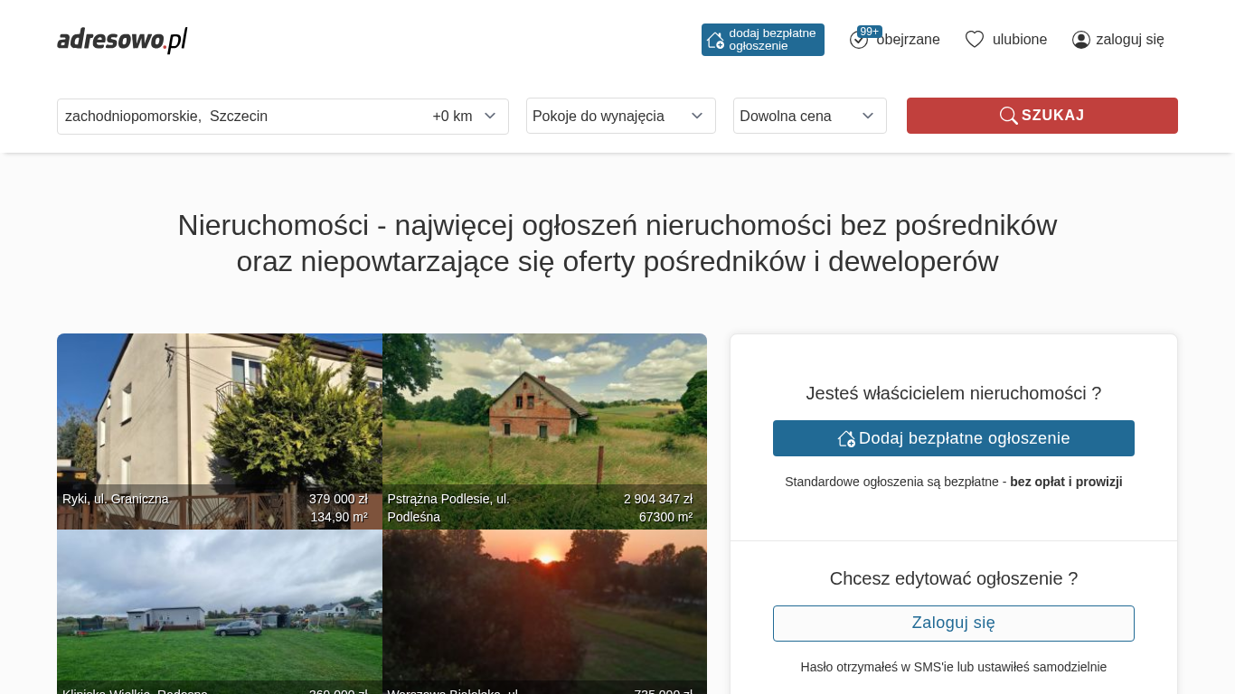Open the Dowolna cena price dropdown
This screenshot has width=1235, height=694.
coord(809,116)
